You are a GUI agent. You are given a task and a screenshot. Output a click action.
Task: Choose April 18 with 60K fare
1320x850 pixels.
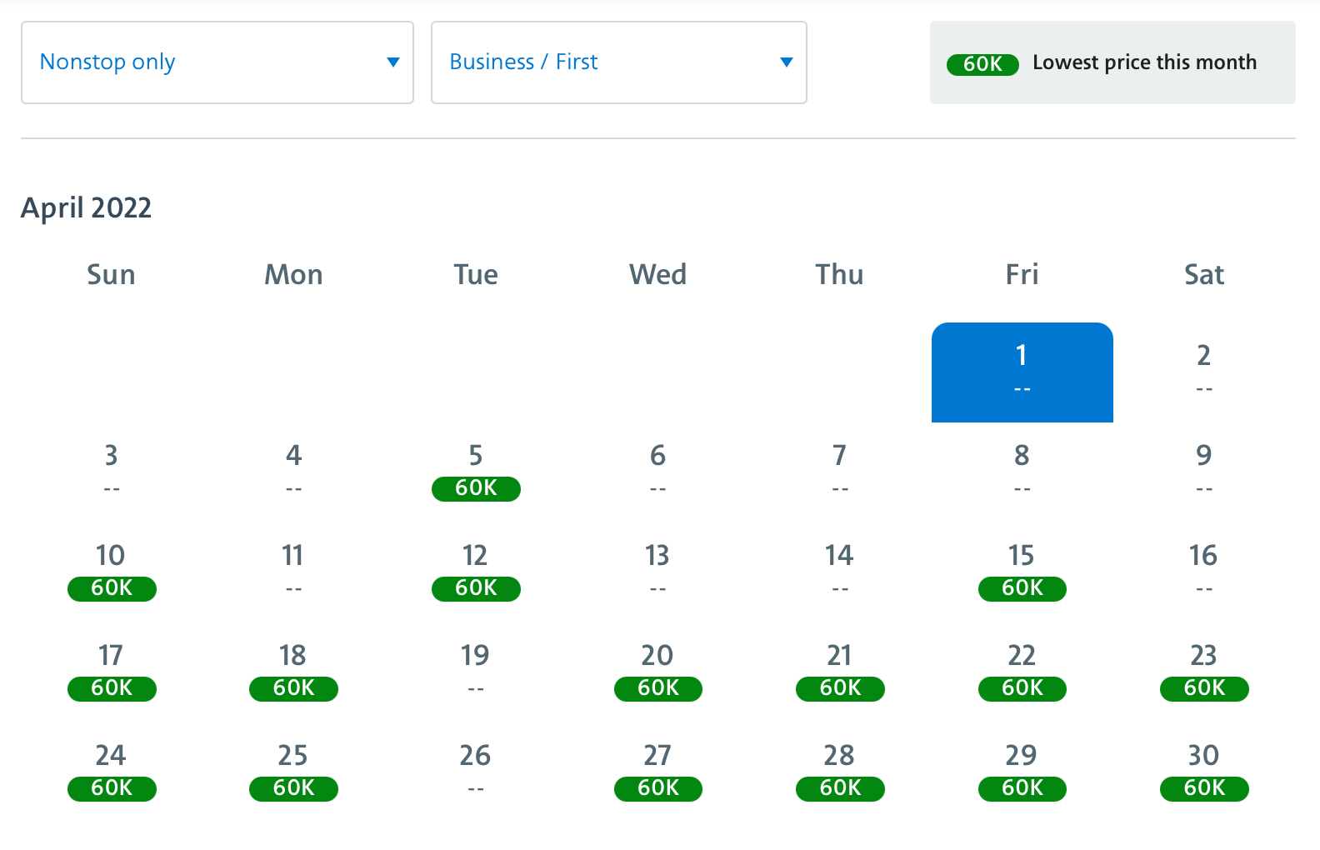point(293,672)
